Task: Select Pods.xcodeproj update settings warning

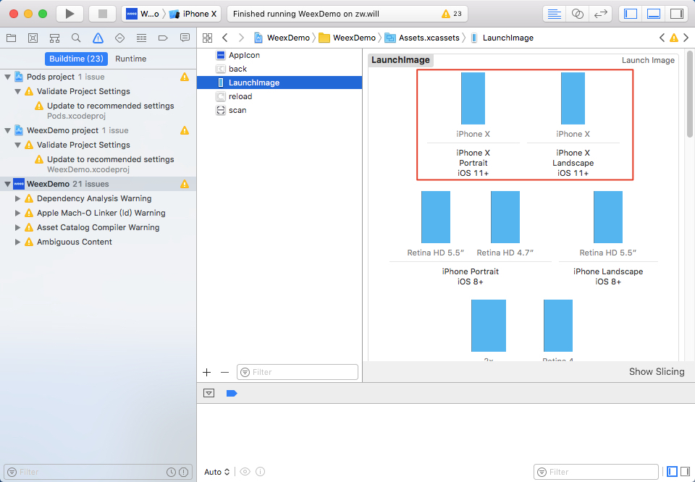Action: pos(110,110)
